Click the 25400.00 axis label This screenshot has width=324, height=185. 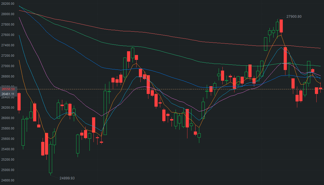tap(8, 149)
